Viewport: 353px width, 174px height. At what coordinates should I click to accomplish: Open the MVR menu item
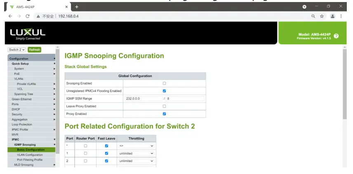coord(31,135)
